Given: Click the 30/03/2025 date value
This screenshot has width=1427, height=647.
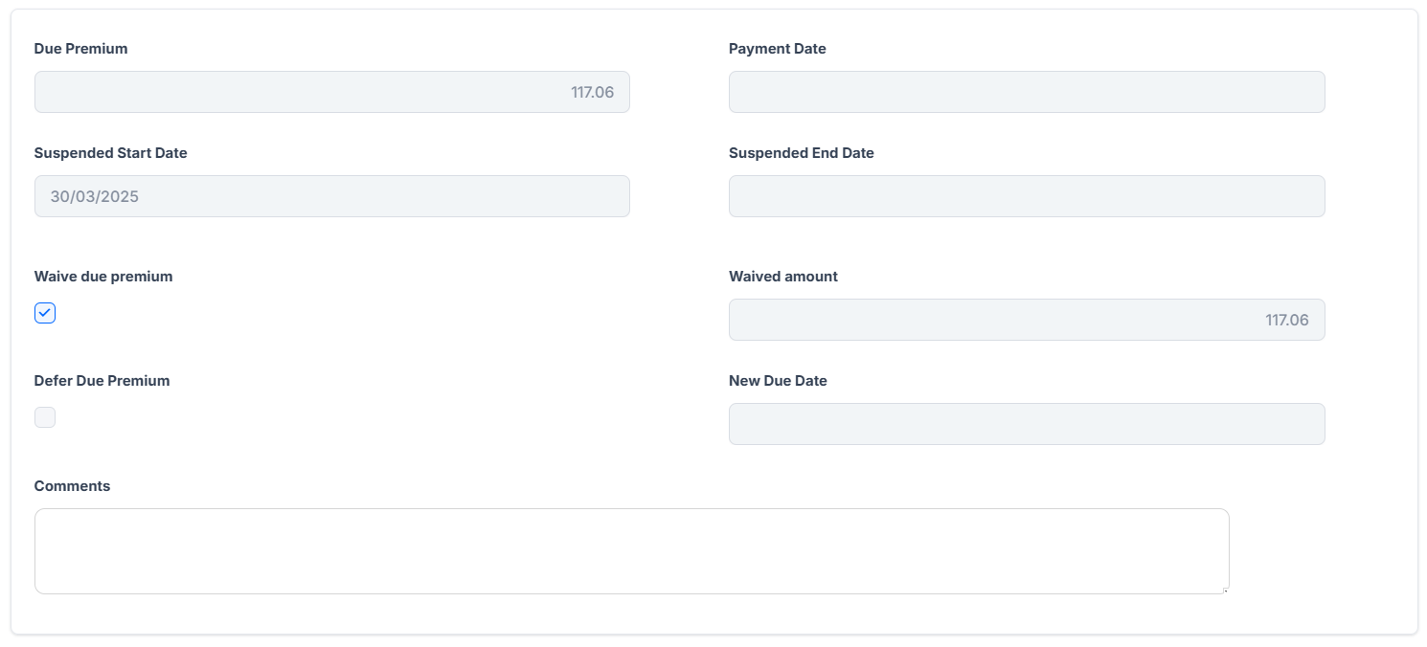Looking at the screenshot, I should coord(95,197).
